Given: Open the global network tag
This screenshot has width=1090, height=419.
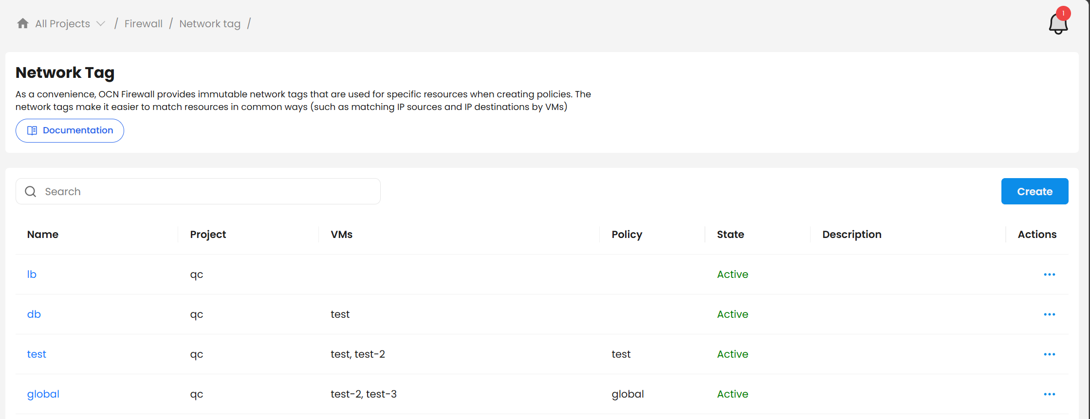Looking at the screenshot, I should pos(43,394).
